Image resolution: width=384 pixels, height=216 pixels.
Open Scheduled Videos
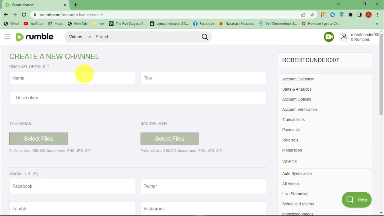tap(298, 204)
